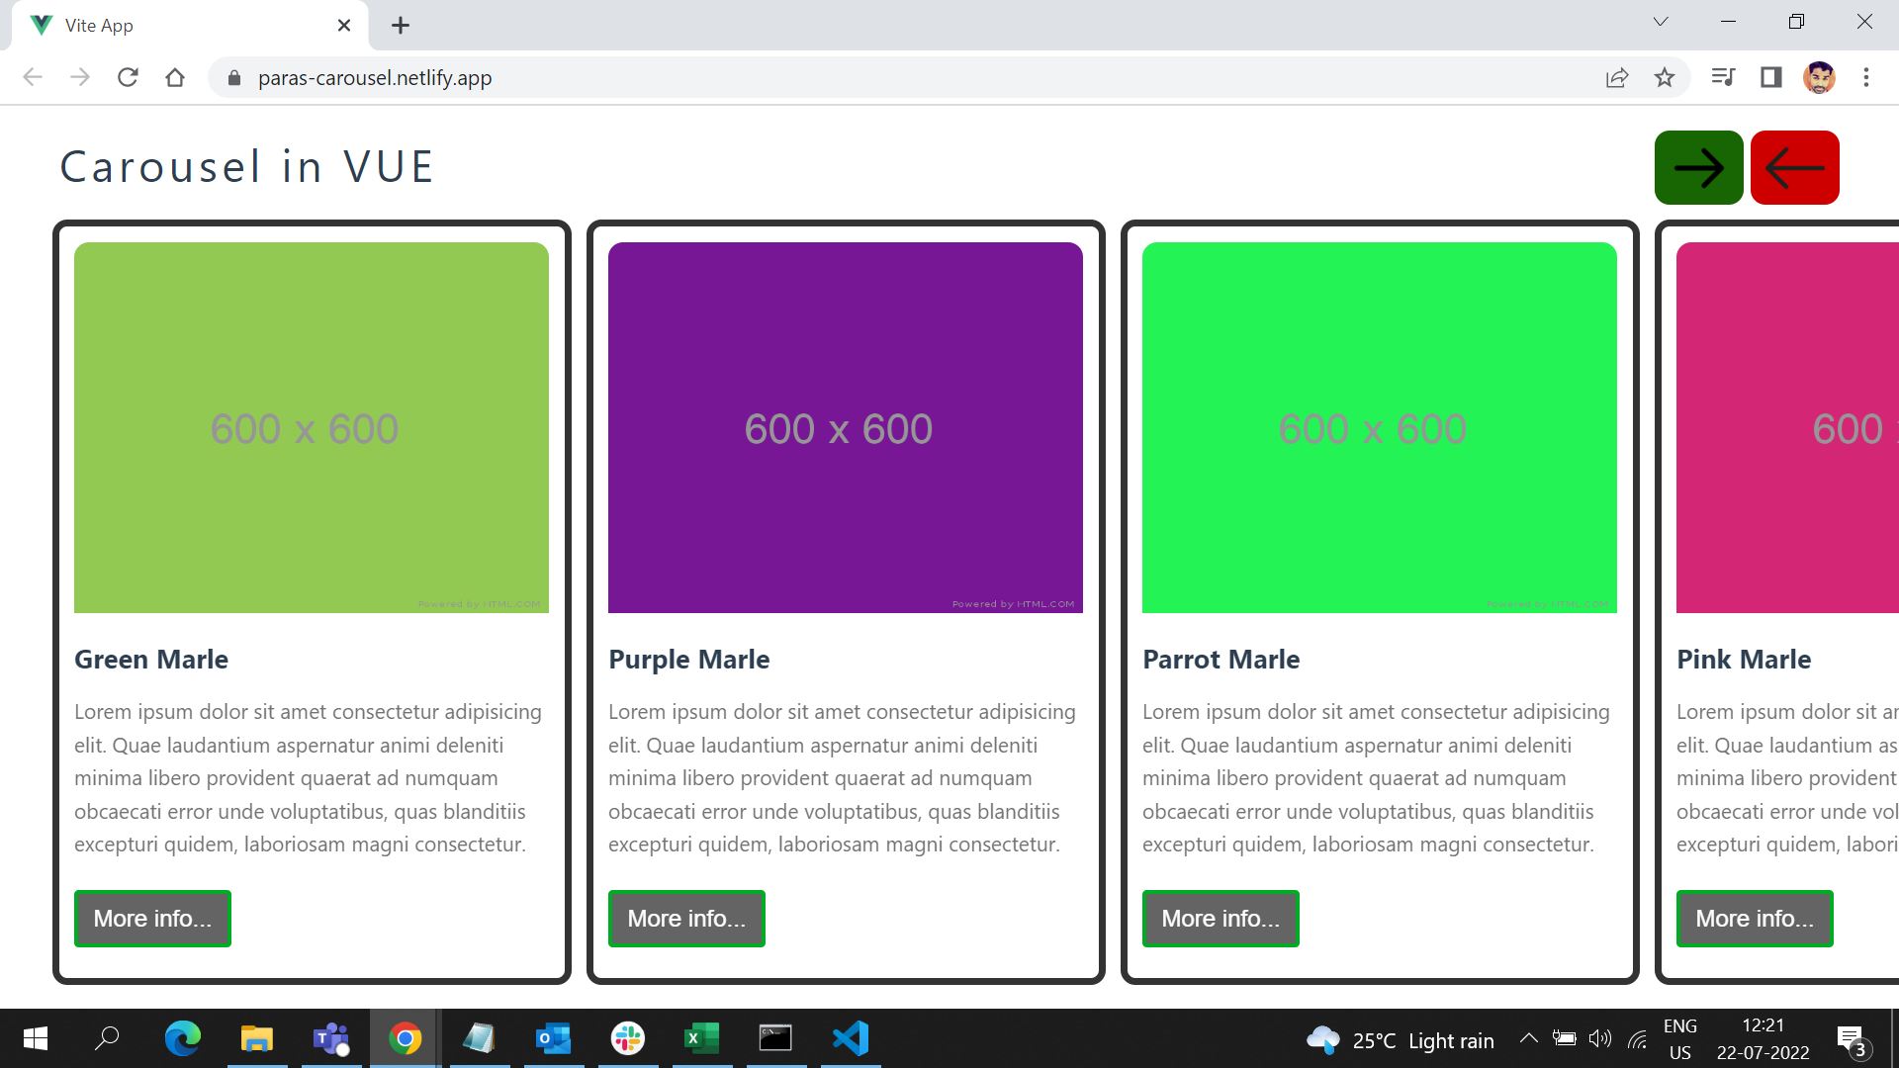Open the media controls icon in the toolbar
This screenshot has height=1068, width=1899.
click(1721, 77)
